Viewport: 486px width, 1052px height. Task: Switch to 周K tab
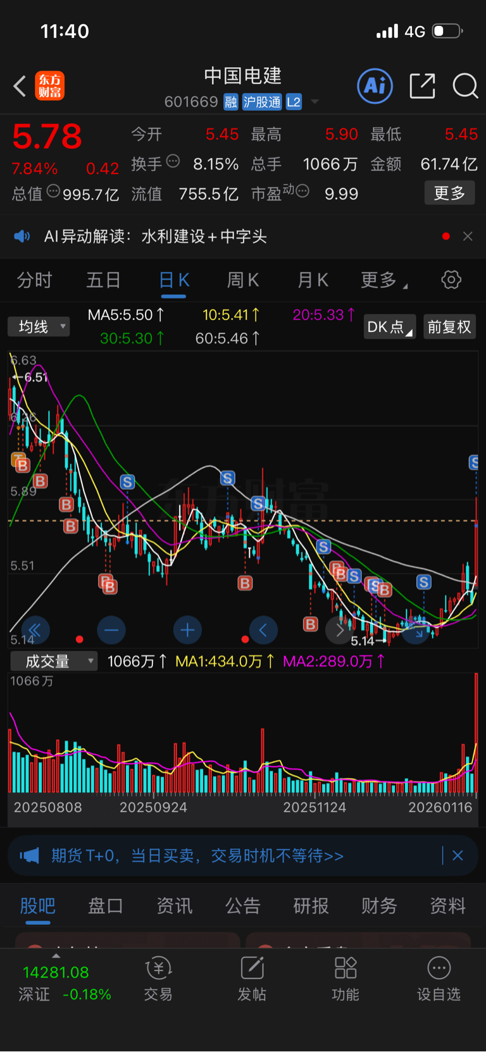click(x=243, y=280)
